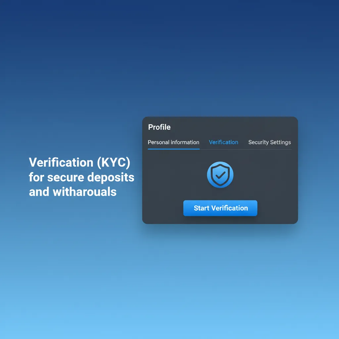The height and width of the screenshot is (339, 339).
Task: Click the Verification (KYC) headline text
Action: 80,163
